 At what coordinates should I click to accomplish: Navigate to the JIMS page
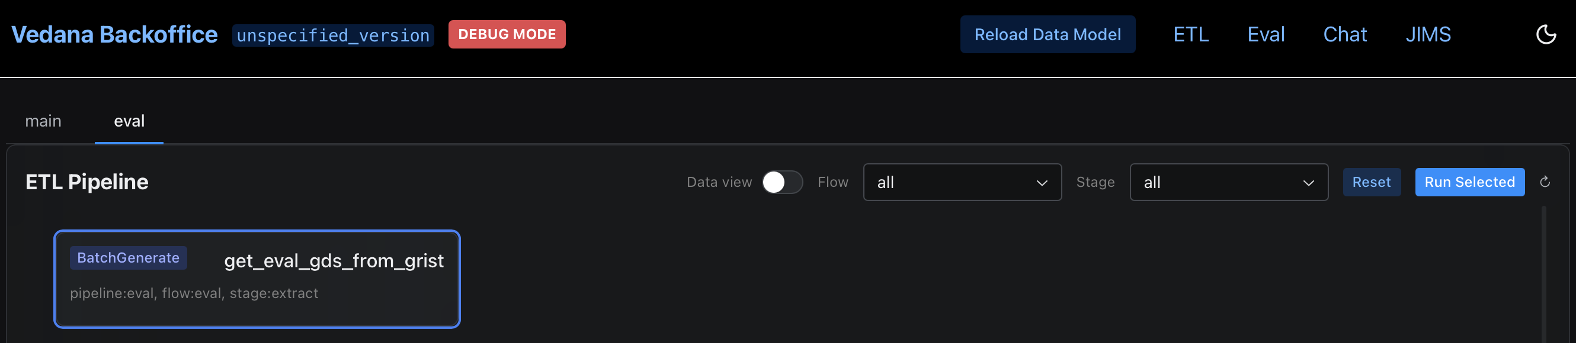(1427, 35)
